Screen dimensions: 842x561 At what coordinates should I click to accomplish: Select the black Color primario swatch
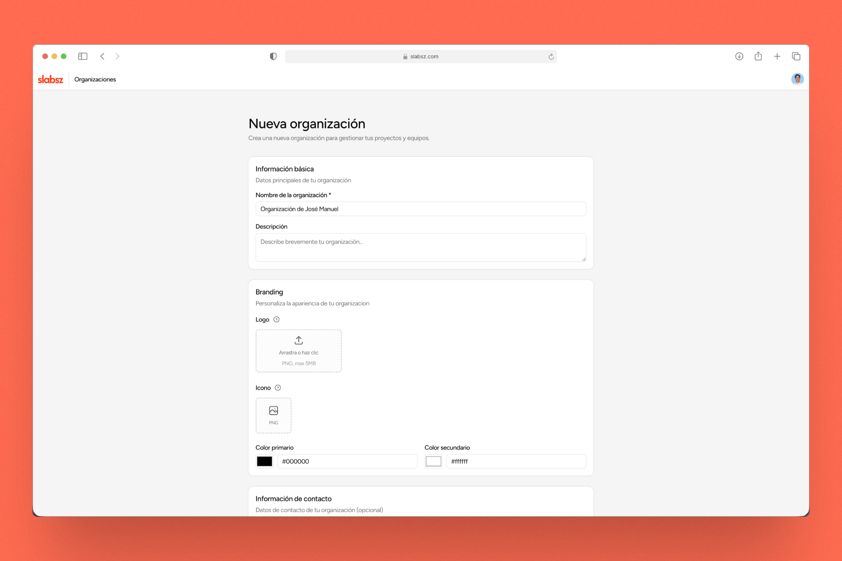coord(264,461)
